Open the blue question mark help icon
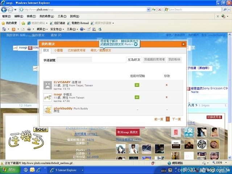The height and width of the screenshot is (174, 232). 82,29
